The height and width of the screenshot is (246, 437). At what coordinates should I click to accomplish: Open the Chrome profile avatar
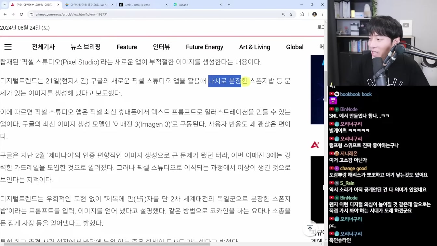[314, 14]
